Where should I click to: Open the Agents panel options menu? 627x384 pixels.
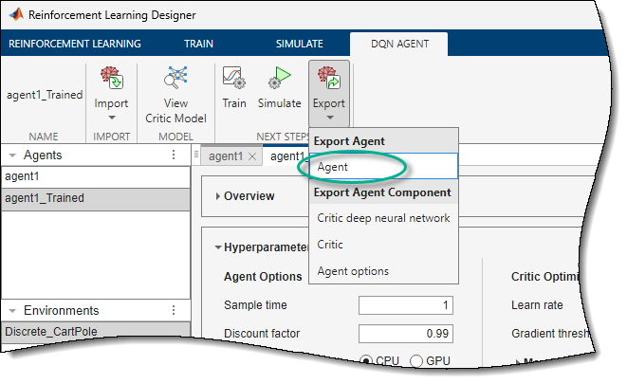coord(174,155)
